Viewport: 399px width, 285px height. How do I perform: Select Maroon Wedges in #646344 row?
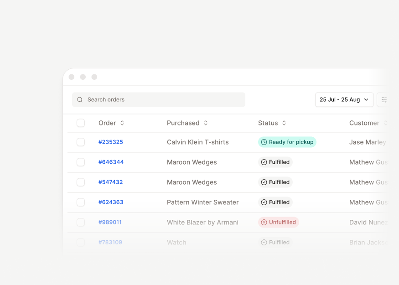pyautogui.click(x=192, y=162)
